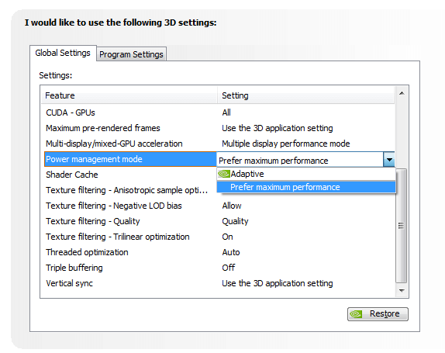445x353 pixels.
Task: Click the 'All' value for CUDA - GPUs
Action: click(226, 112)
